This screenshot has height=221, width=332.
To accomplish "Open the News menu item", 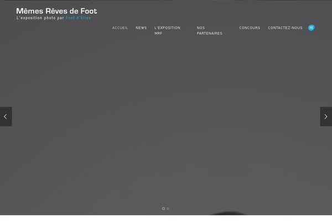I will (x=141, y=28).
